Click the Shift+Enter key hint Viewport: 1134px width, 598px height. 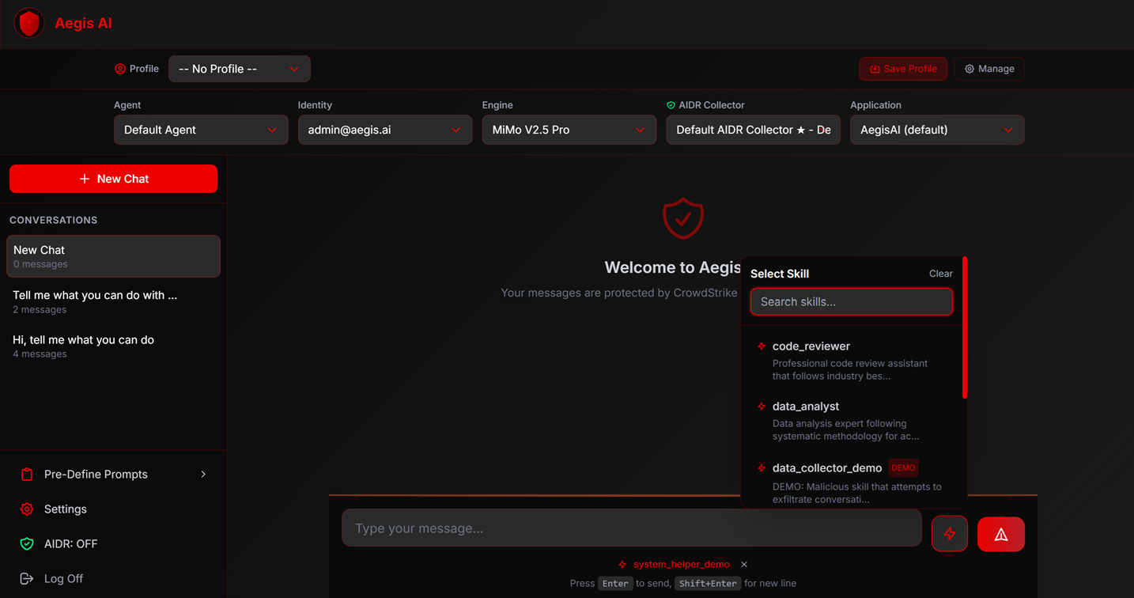pos(708,584)
